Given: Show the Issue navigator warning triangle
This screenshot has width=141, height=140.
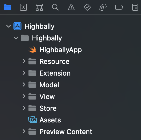Looking at the screenshot, I should click(x=71, y=7).
